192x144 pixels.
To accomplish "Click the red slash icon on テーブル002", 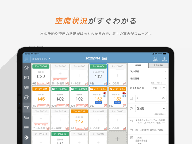I will click(x=67, y=83).
